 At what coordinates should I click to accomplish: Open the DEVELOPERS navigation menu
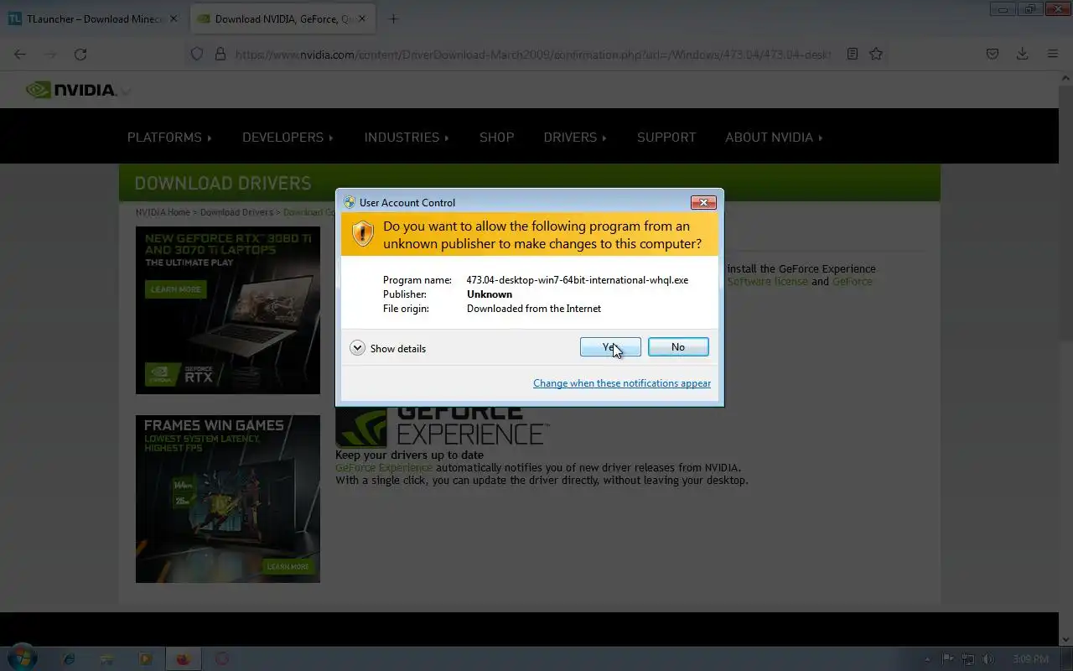[x=288, y=138]
